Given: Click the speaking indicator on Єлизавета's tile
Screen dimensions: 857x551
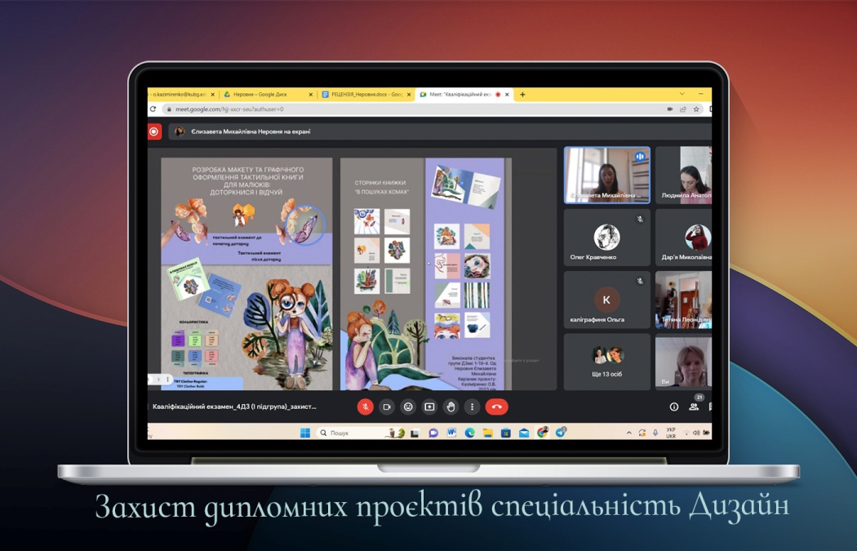Looking at the screenshot, I should [x=639, y=157].
